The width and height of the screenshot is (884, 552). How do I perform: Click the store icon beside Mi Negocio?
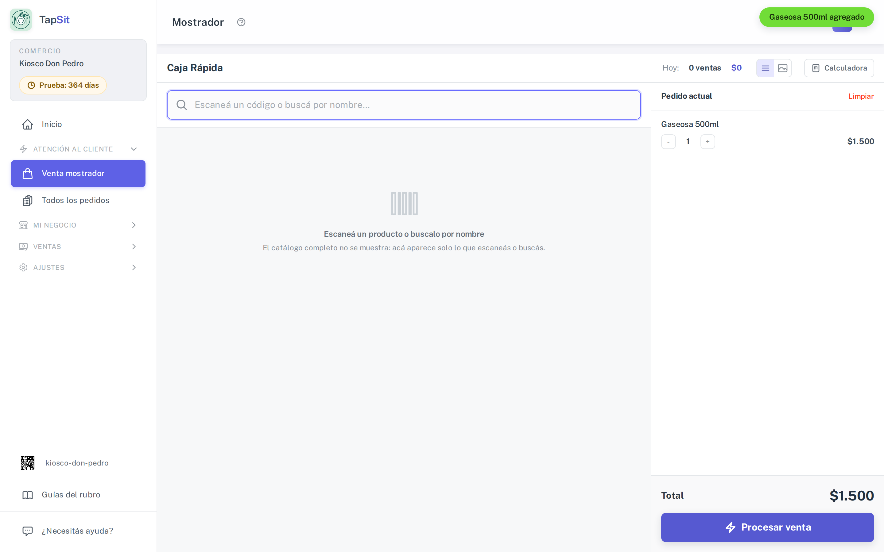click(23, 225)
